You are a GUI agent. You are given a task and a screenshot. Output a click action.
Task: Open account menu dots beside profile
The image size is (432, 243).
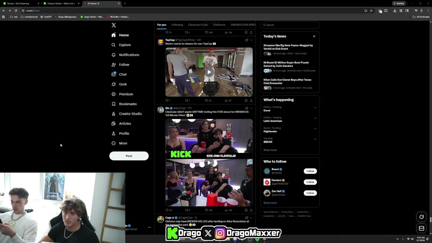pyautogui.click(x=149, y=227)
